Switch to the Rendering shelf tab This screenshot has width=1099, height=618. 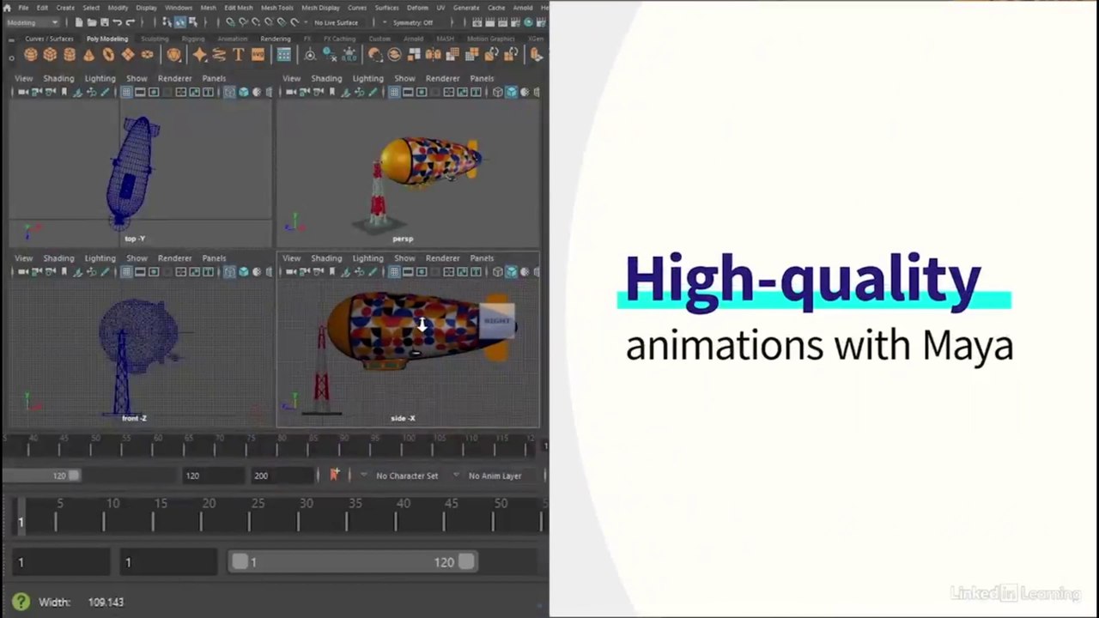(x=276, y=39)
